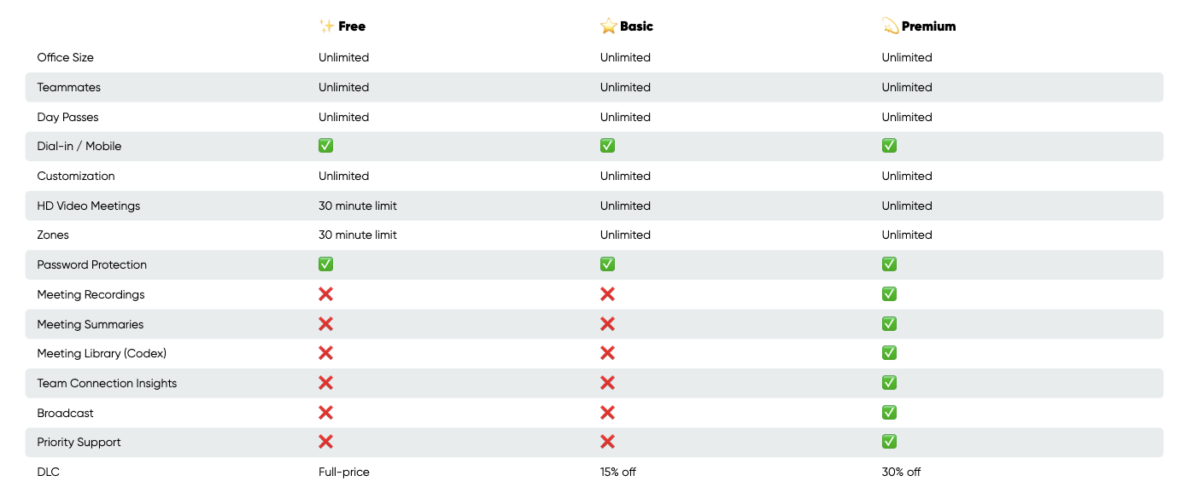Click the Password Protection checkmark under Basic

click(607, 264)
